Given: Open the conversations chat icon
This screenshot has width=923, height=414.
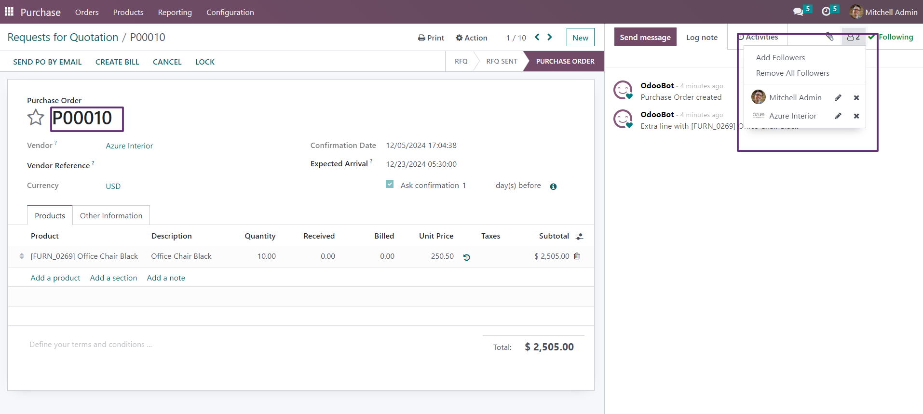Looking at the screenshot, I should pos(798,12).
